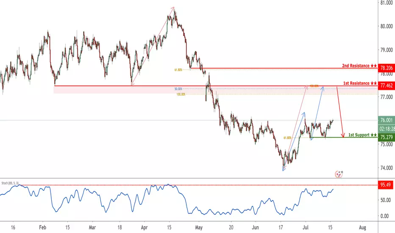Image resolution: width=395 pixels, height=233 pixels.
Task: Click the Feb date label
Action: (42, 227)
